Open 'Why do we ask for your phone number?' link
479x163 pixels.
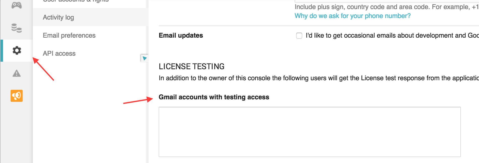(x=353, y=16)
